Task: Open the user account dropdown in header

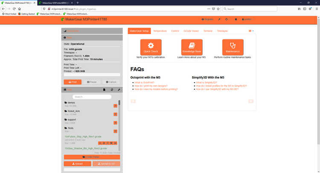Action: [248, 19]
